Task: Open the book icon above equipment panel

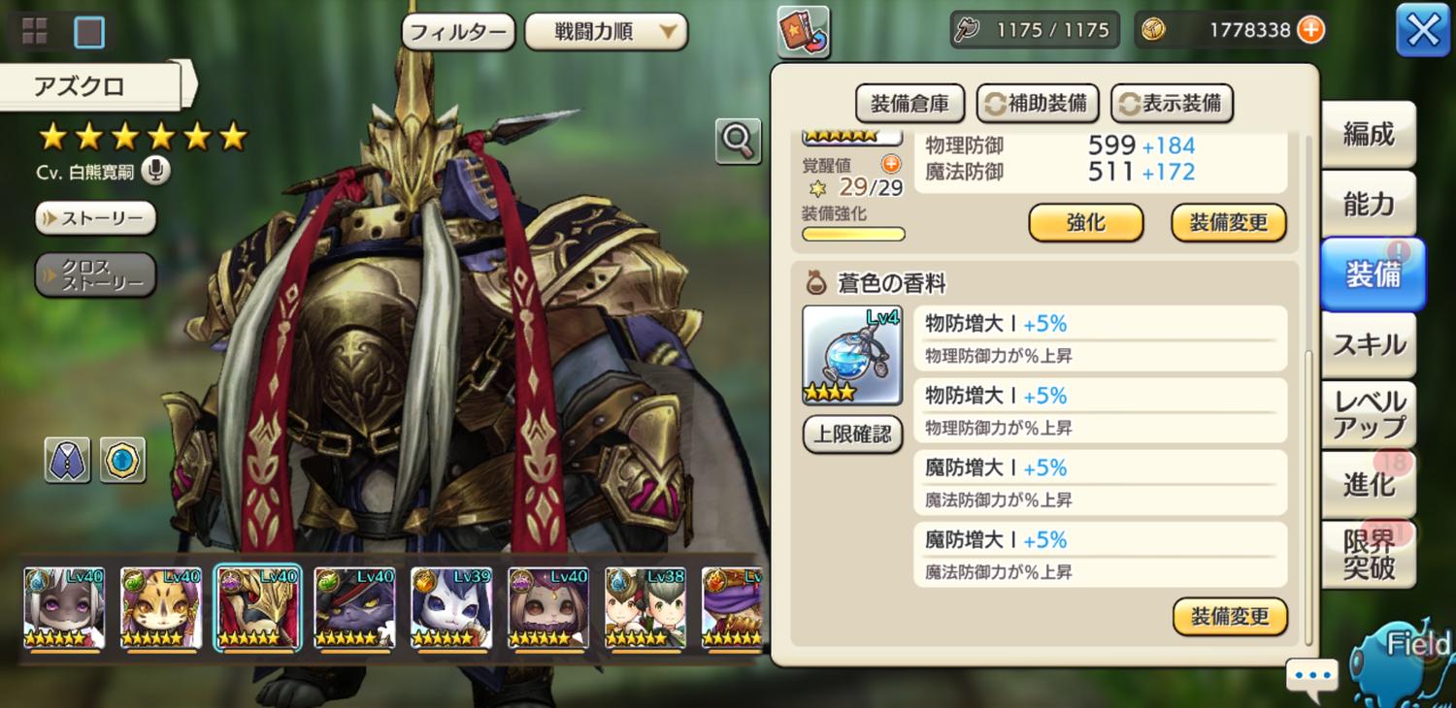Action: pyautogui.click(x=803, y=31)
